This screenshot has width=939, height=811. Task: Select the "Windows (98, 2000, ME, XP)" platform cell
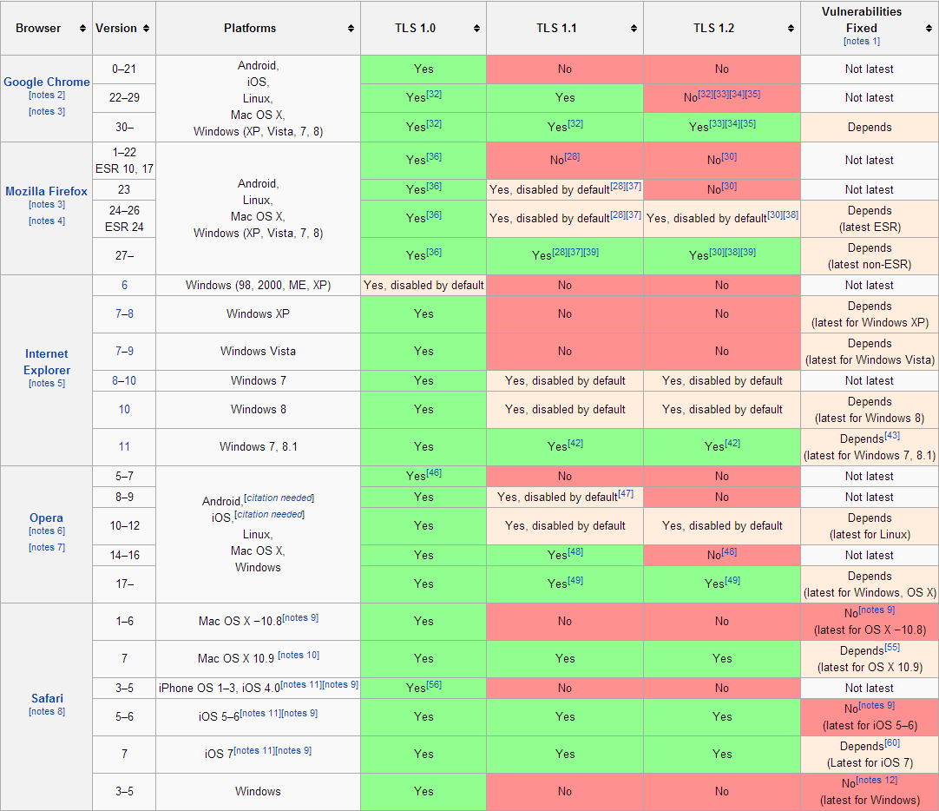click(258, 285)
